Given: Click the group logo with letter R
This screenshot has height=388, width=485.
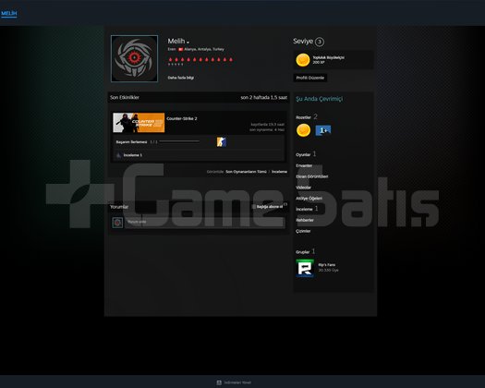Looking at the screenshot, I should pyautogui.click(x=305, y=268).
